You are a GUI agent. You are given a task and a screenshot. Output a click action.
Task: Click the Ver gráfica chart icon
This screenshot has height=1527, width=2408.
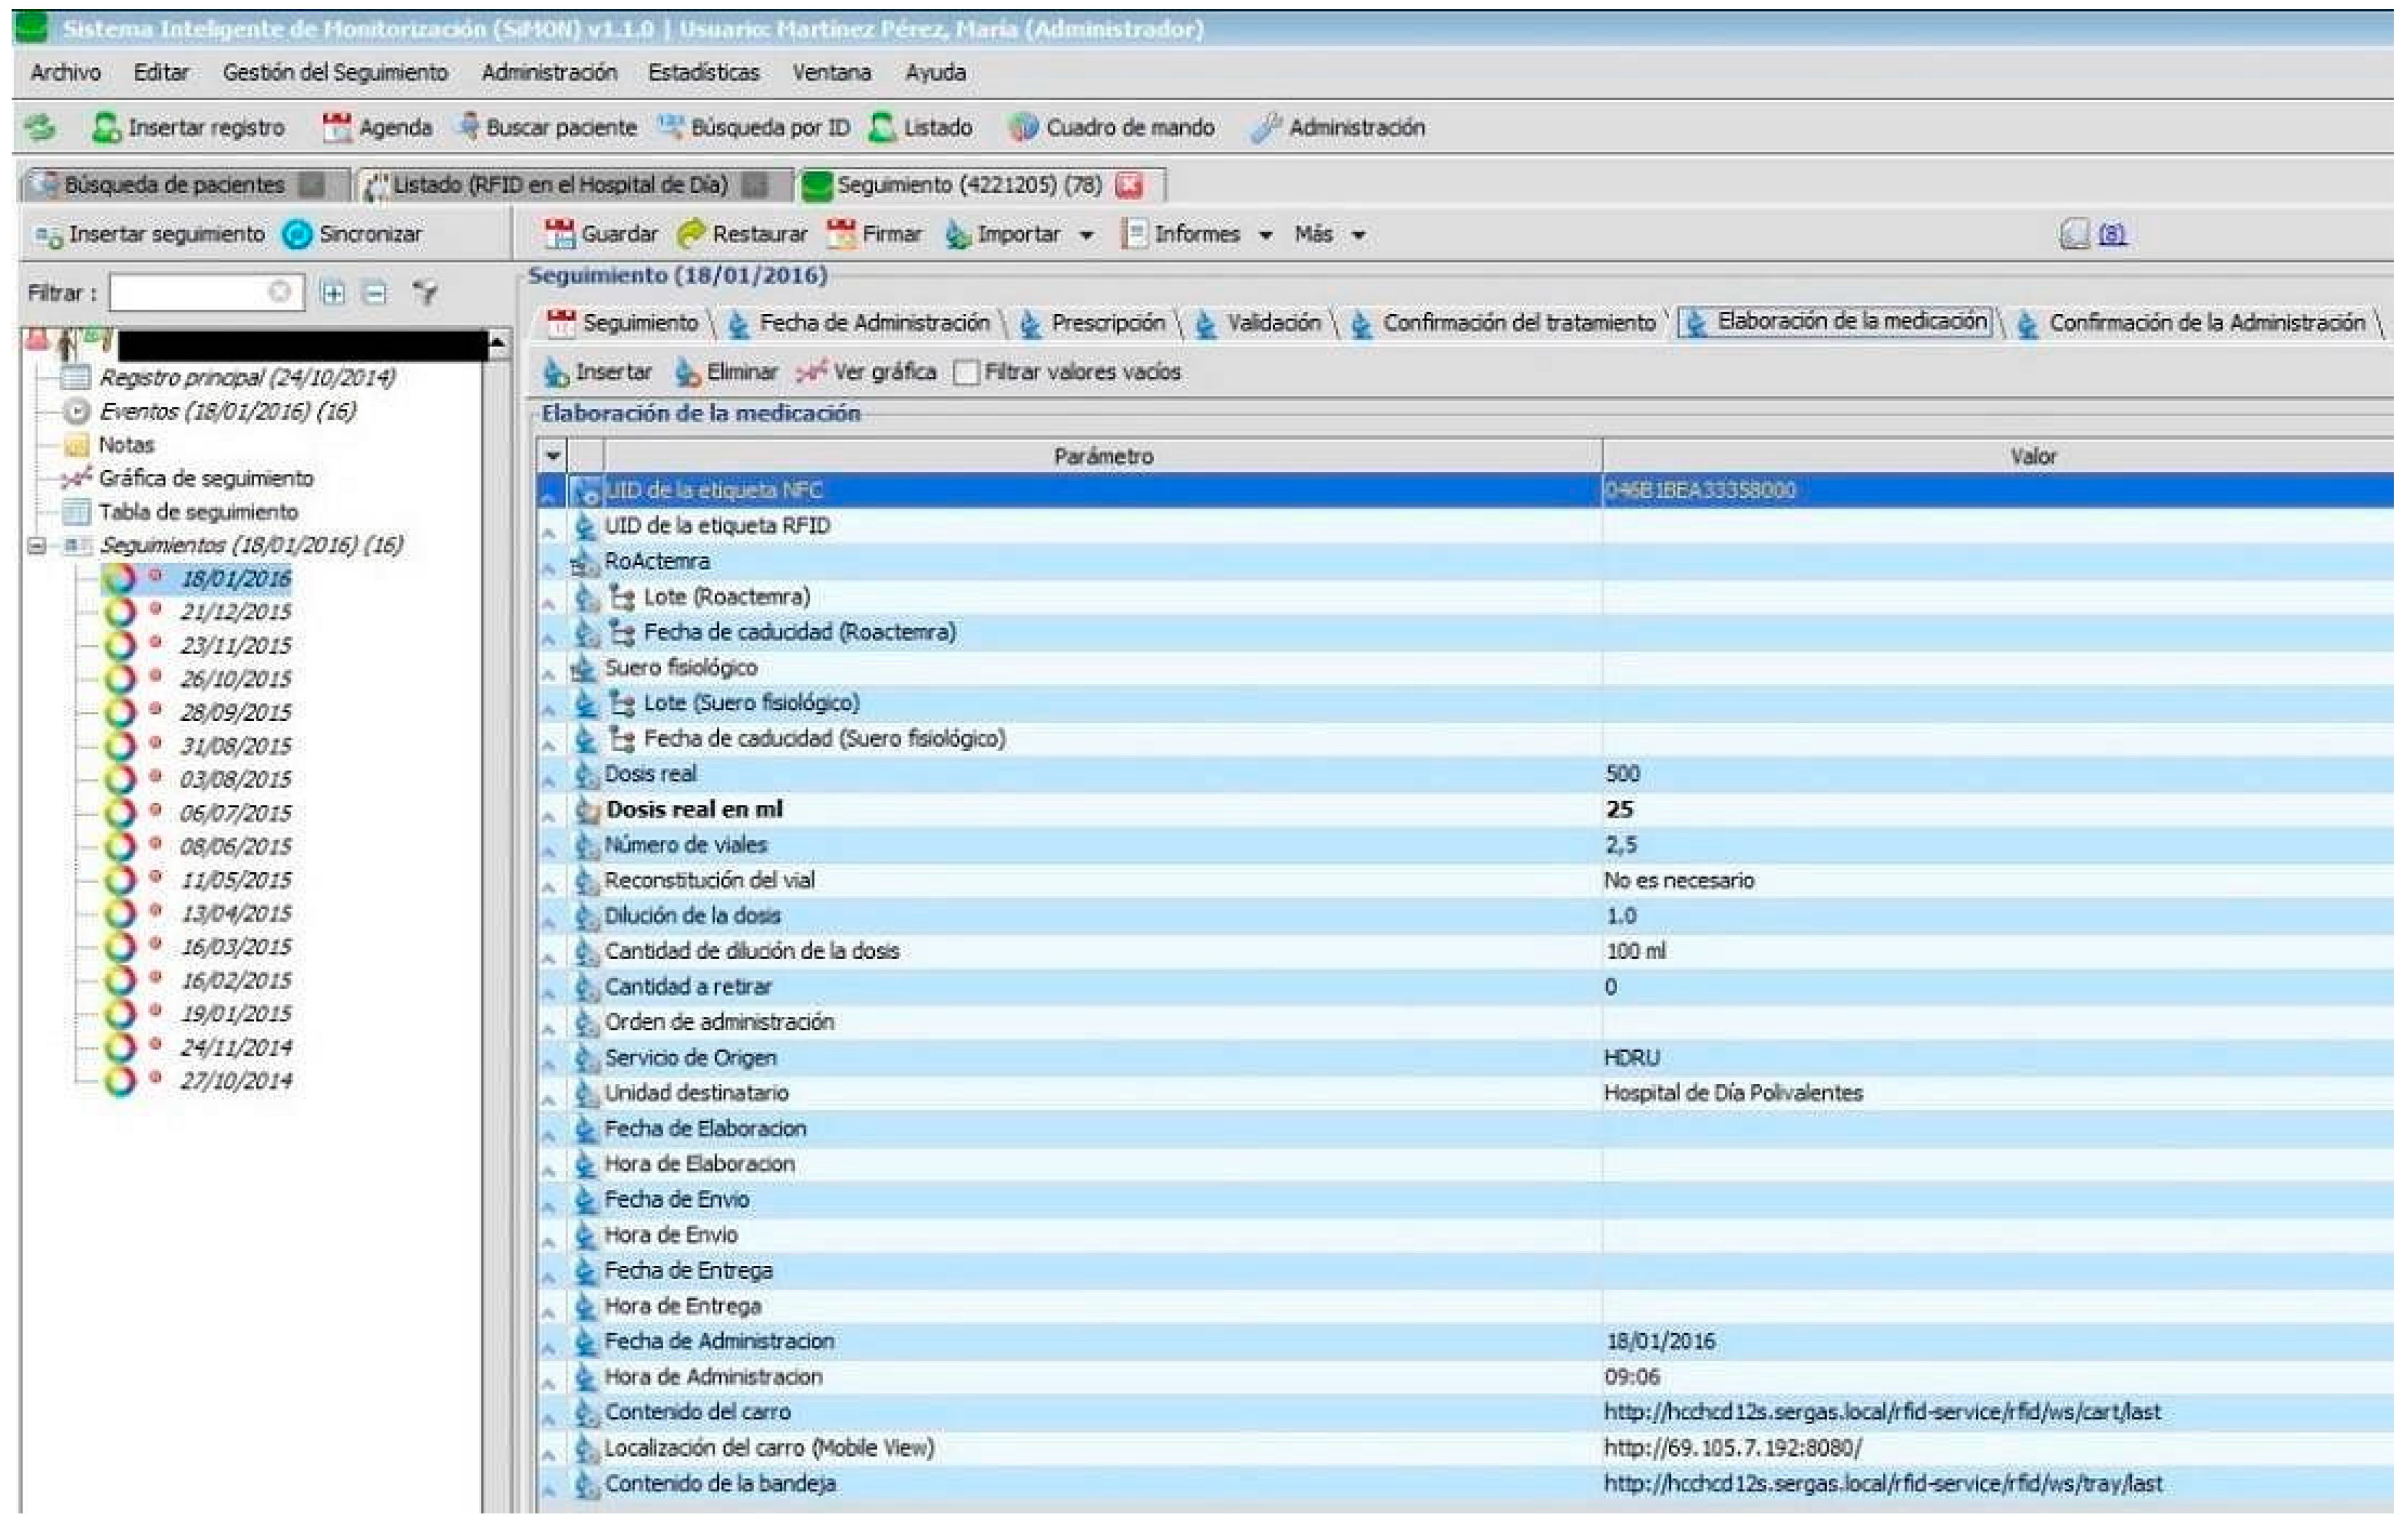[811, 372]
